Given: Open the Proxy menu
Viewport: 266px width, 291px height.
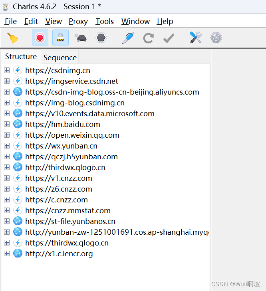Looking at the screenshot, I should (78, 22).
